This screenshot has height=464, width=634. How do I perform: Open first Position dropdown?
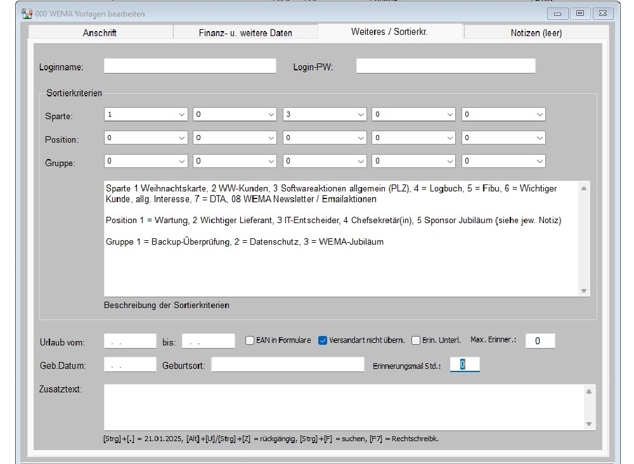pyautogui.click(x=146, y=138)
